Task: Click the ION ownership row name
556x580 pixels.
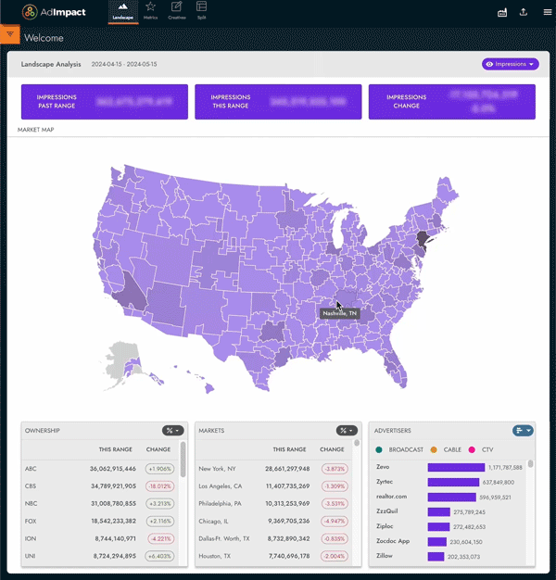Action: click(x=31, y=538)
